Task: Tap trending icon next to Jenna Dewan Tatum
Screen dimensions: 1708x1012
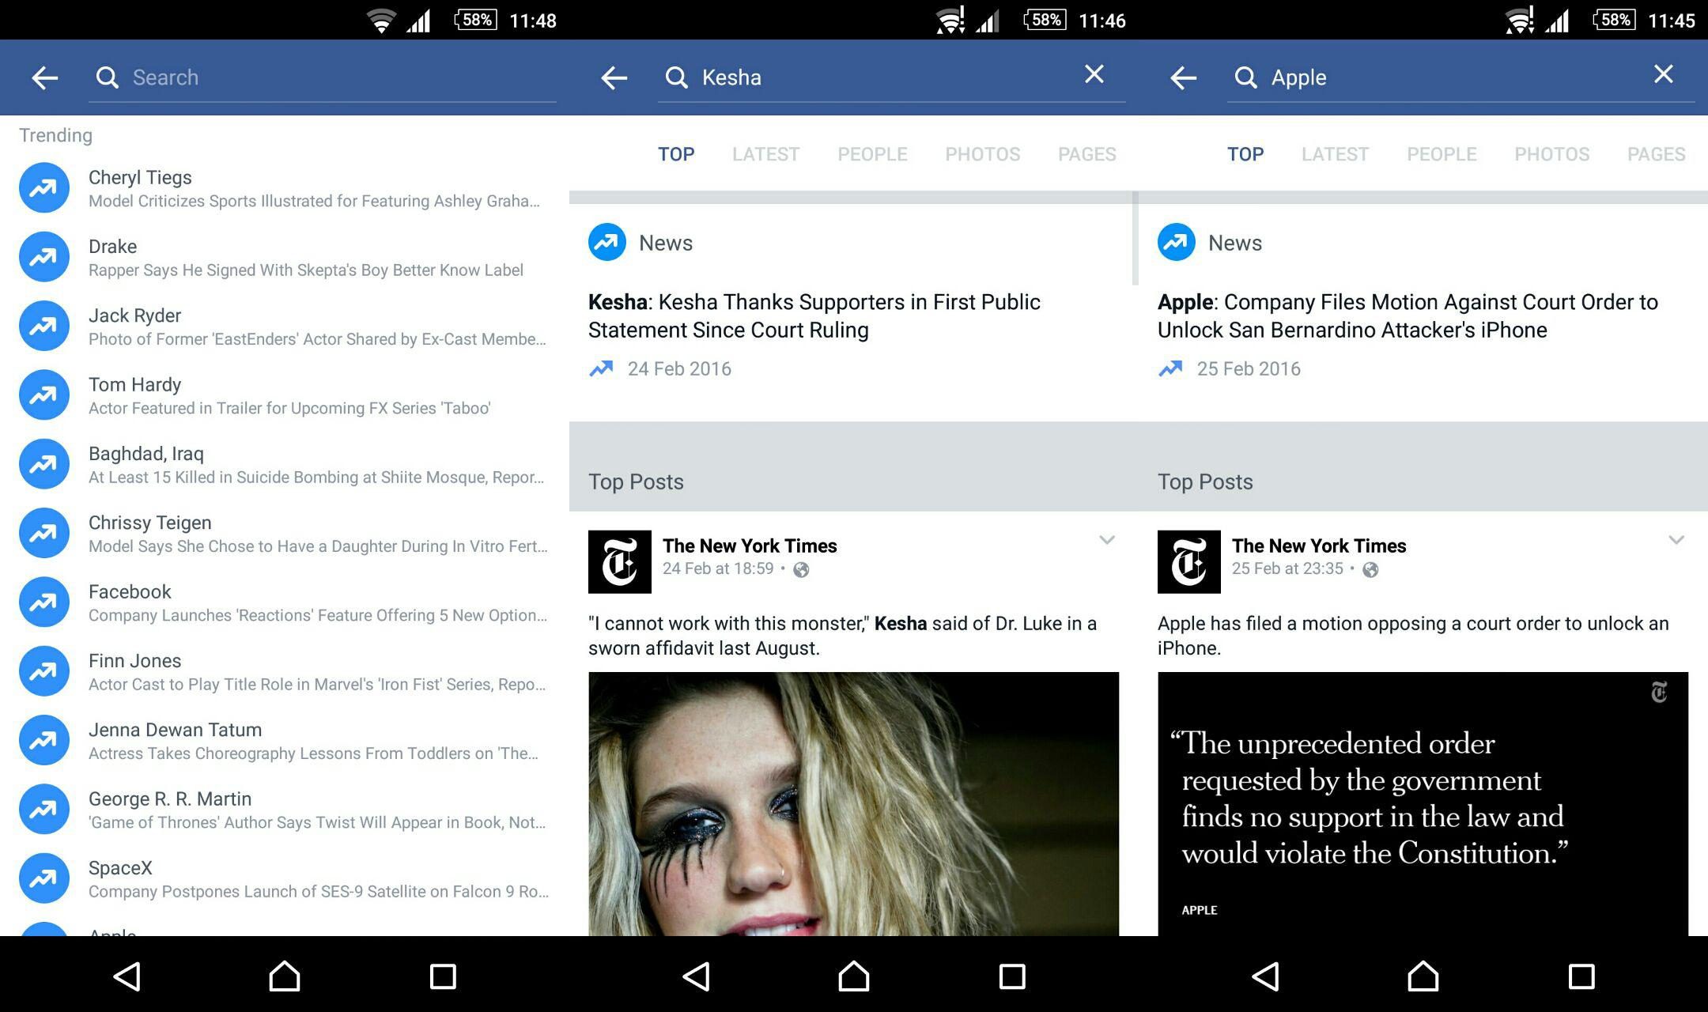Action: [44, 740]
